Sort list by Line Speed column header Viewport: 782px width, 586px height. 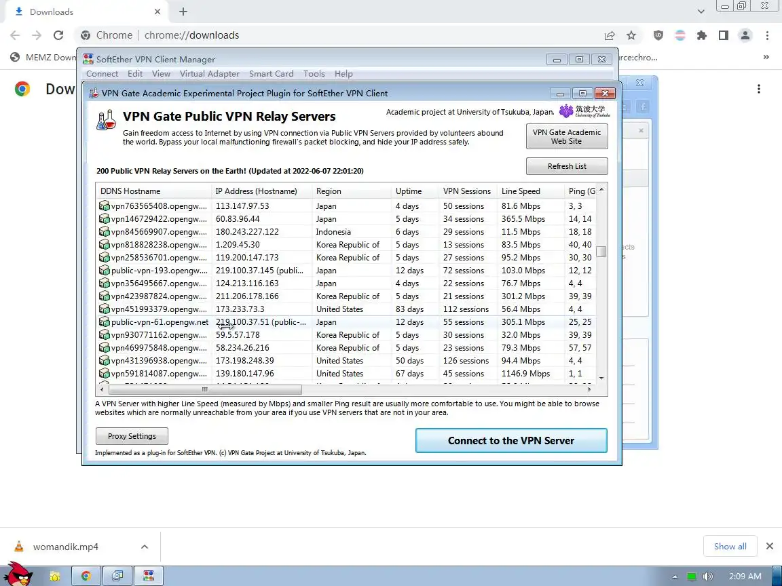531,191
